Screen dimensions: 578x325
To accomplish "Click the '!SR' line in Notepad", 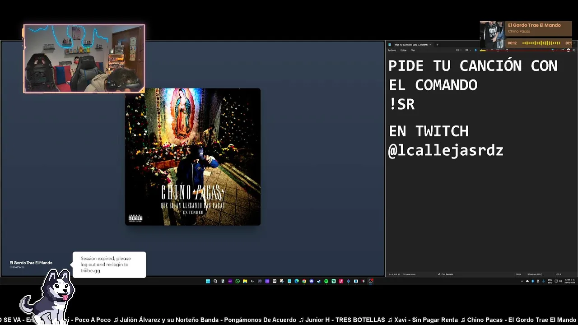I will coord(401,104).
